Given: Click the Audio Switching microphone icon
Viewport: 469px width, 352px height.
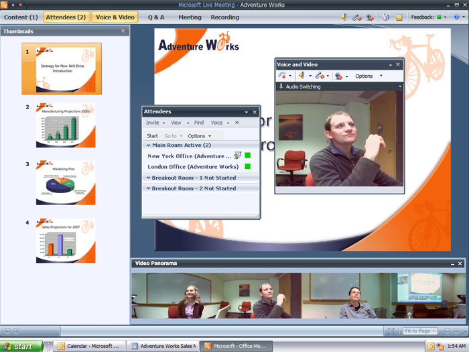Looking at the screenshot, I should click(281, 86).
